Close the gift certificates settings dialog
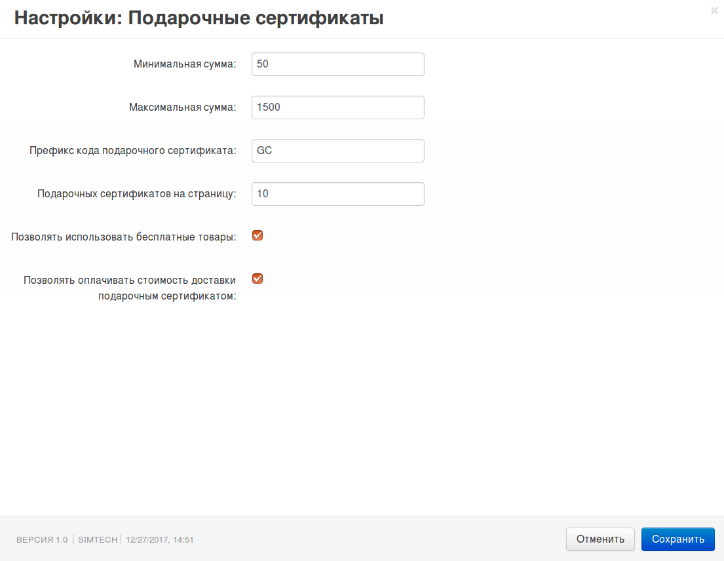 tap(714, 10)
